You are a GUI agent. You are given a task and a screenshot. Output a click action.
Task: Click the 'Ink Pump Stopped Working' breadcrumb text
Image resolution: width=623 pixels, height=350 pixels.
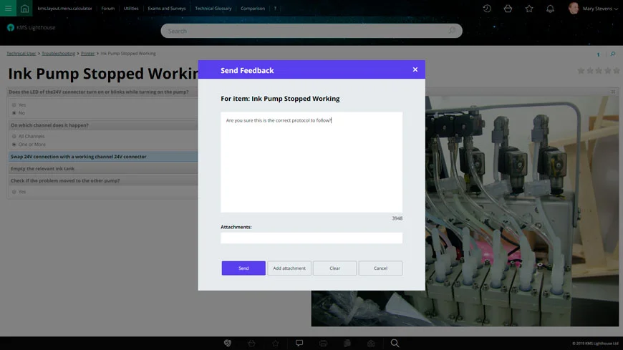[128, 54]
